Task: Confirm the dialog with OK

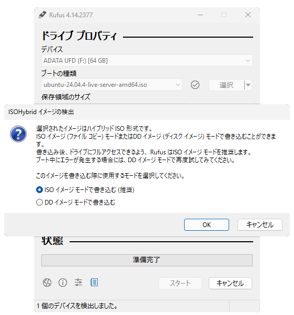Action: 207,225
